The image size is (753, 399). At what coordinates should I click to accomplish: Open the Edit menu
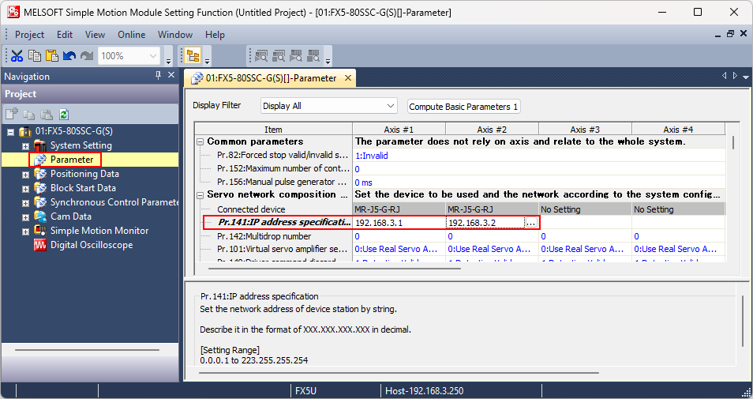[x=65, y=35]
